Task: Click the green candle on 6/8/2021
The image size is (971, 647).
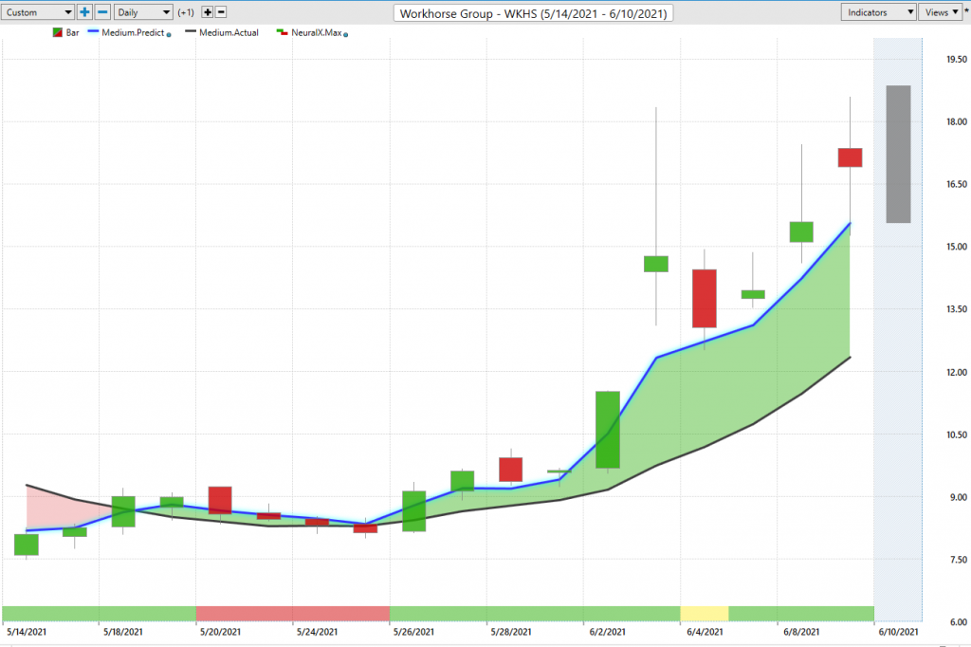Action: point(801,231)
